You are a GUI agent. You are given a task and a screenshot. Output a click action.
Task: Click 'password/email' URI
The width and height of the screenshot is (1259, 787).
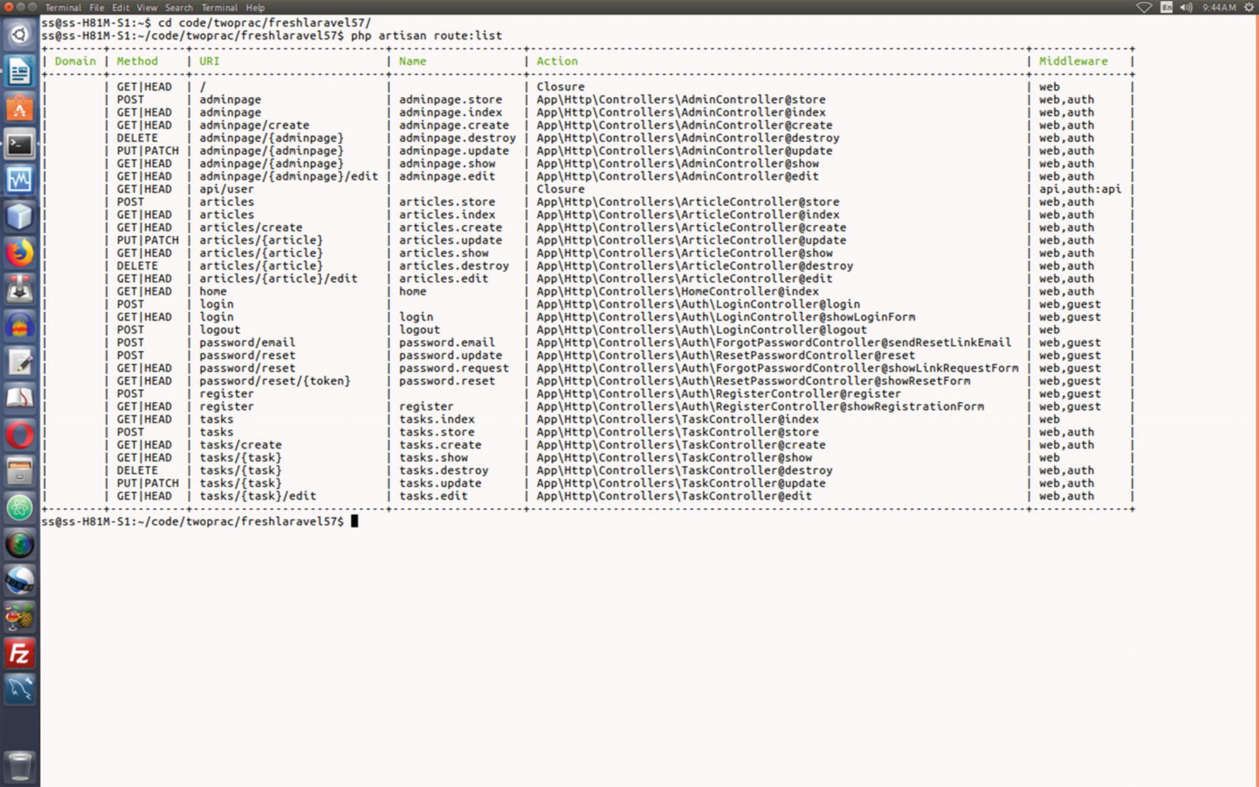[247, 342]
